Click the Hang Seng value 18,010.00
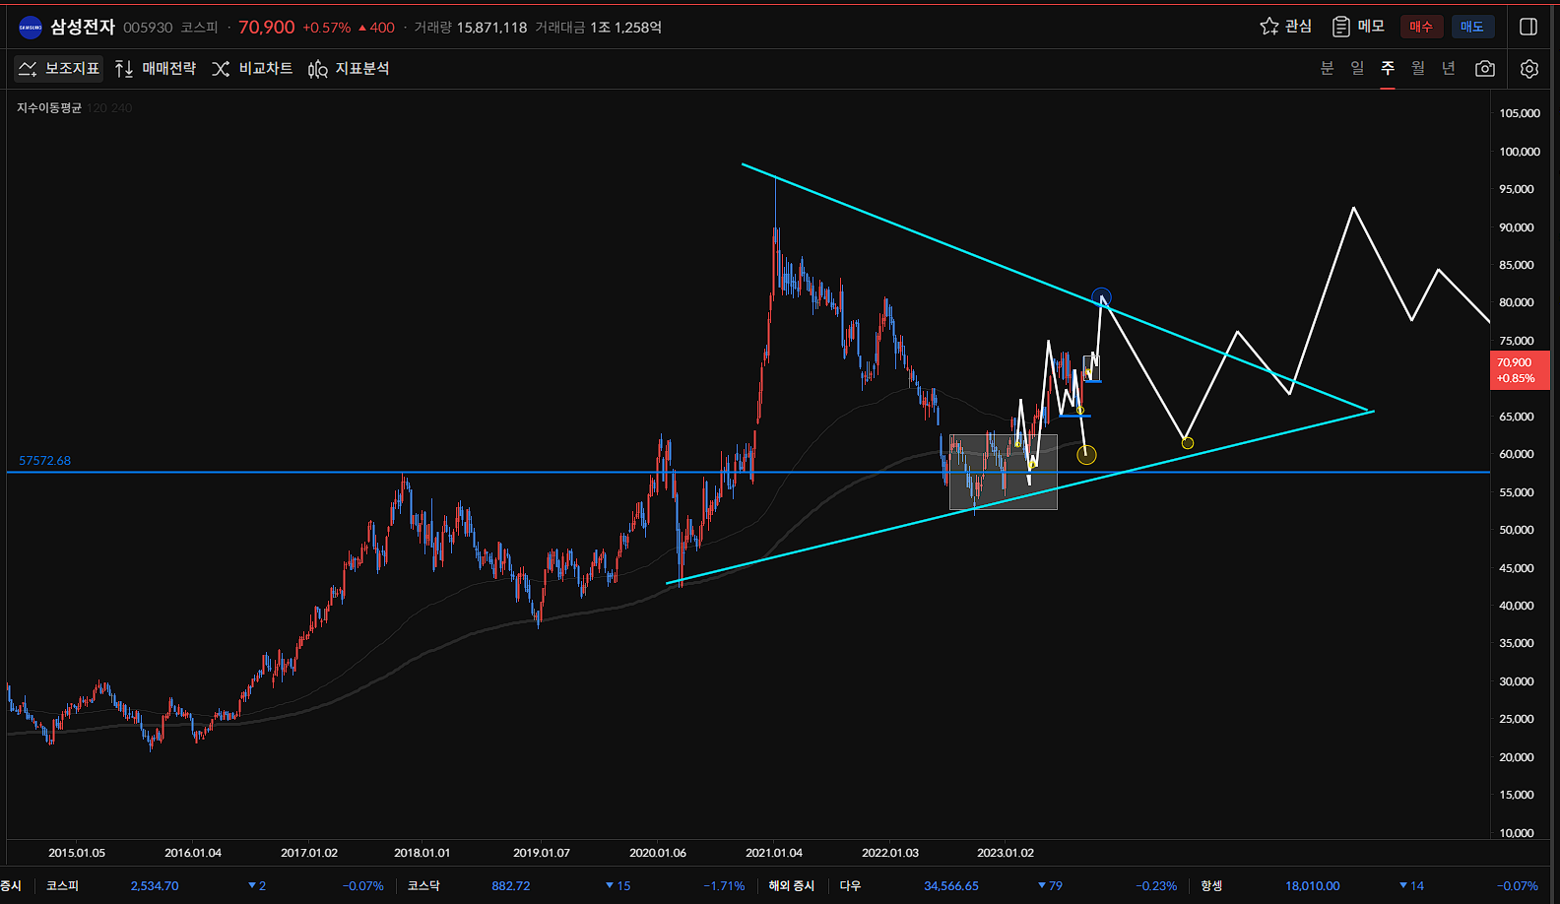Image resolution: width=1560 pixels, height=904 pixels. [x=1313, y=886]
